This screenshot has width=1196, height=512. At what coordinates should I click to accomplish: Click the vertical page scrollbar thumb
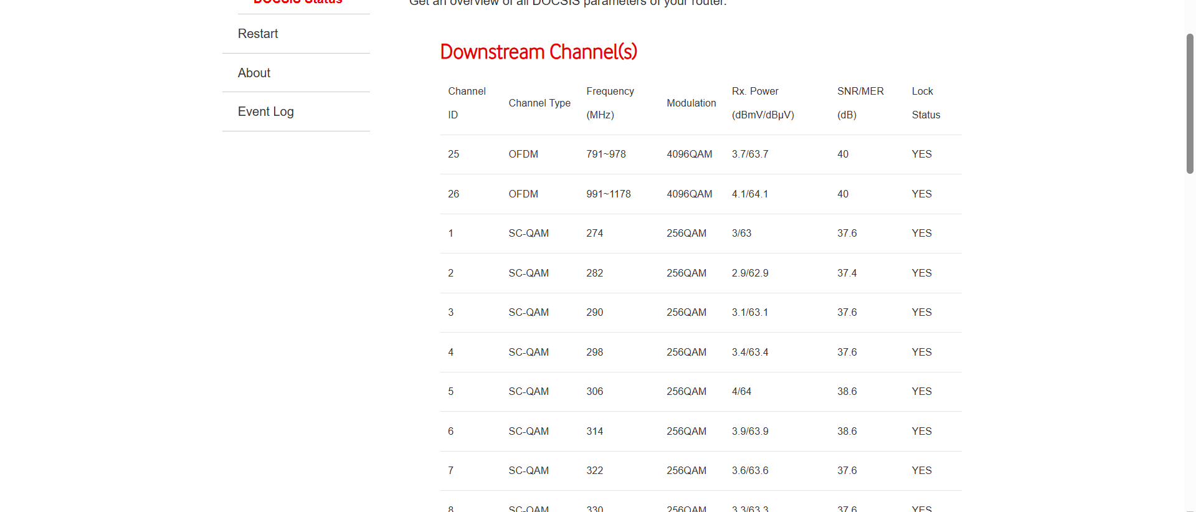pos(1190,103)
